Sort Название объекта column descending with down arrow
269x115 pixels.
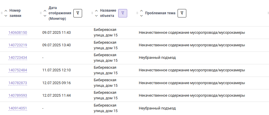pyautogui.click(x=96, y=16)
